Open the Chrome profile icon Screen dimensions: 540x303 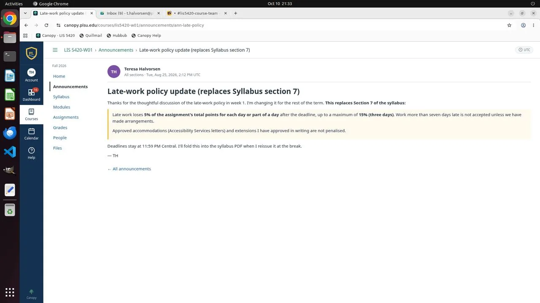click(x=523, y=25)
